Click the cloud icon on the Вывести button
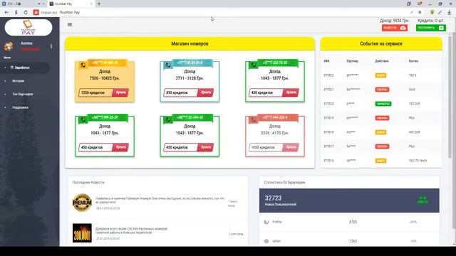Image resolution: width=456 pixels, height=256 pixels. [403, 28]
